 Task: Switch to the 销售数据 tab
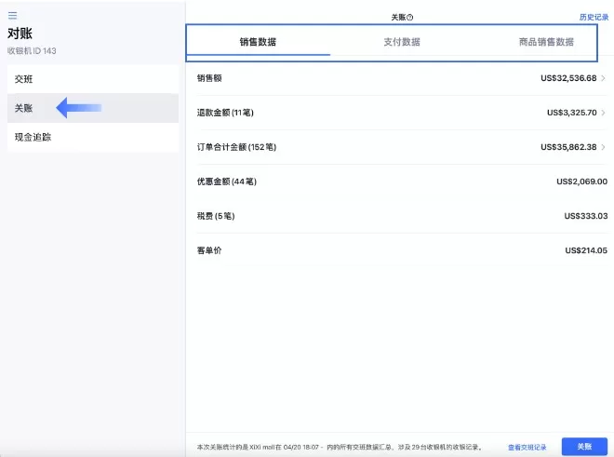pos(258,42)
